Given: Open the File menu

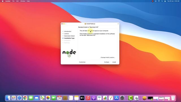Looking at the screenshot, I should click(x=13, y=1).
